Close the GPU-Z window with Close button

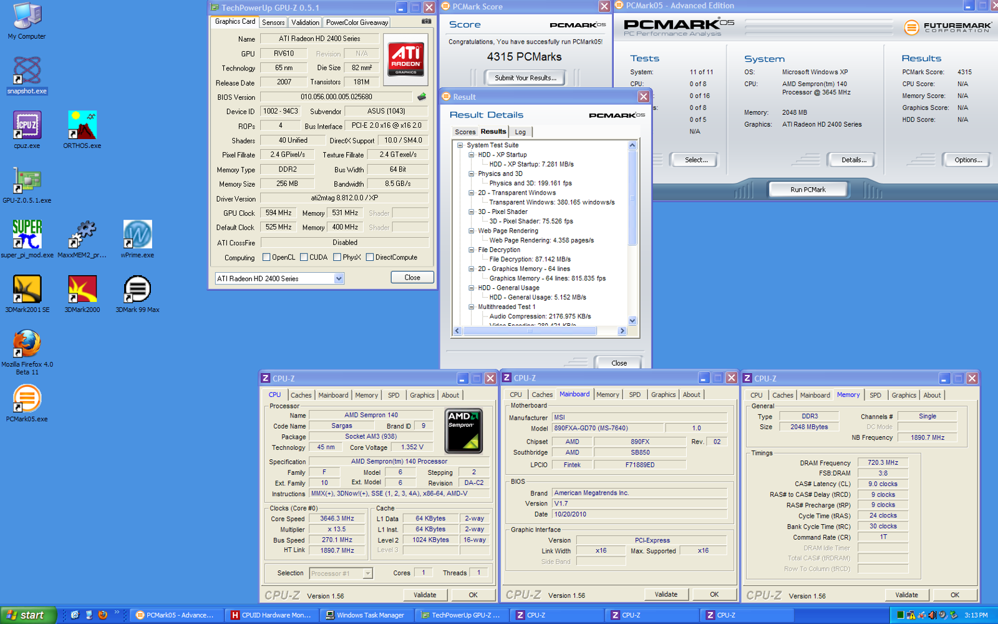(412, 278)
